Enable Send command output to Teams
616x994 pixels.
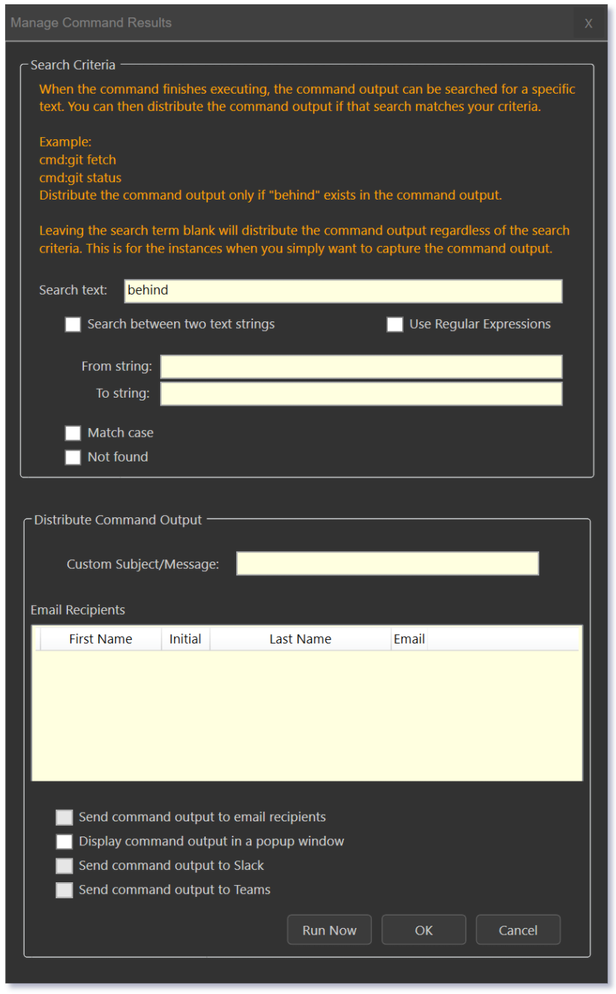click(64, 890)
